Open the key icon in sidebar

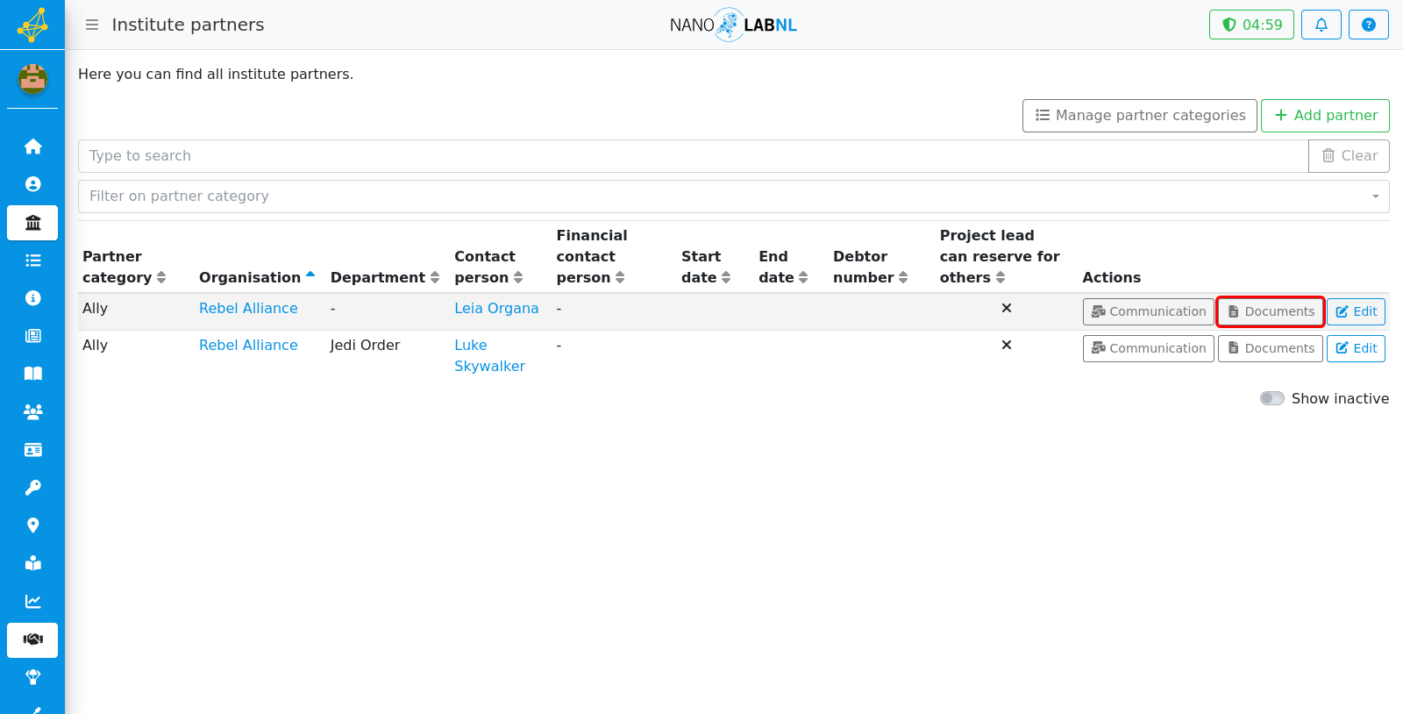coord(32,488)
